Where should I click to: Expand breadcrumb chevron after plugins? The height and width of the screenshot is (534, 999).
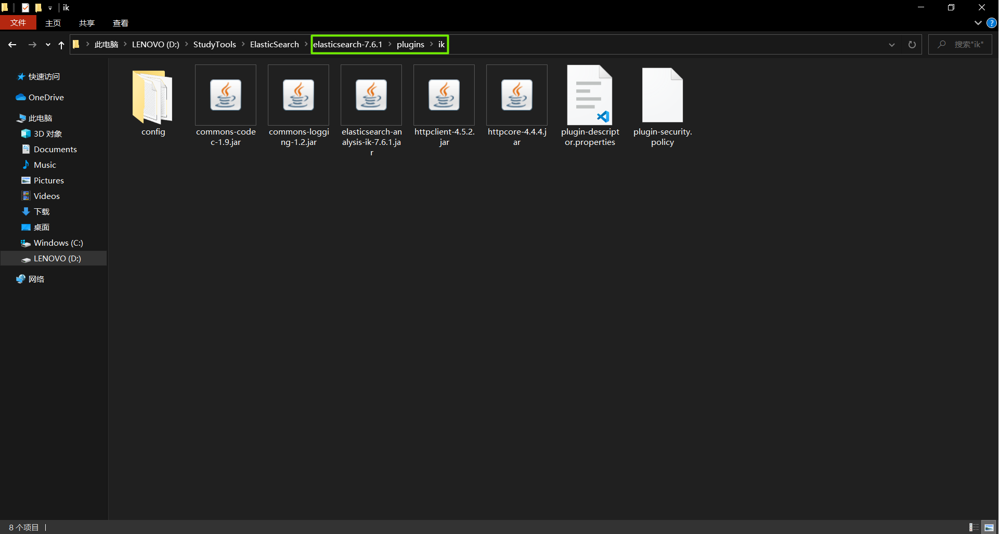point(431,45)
